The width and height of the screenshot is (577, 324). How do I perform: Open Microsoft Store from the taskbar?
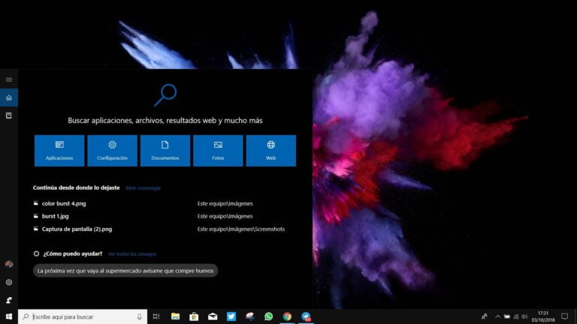[194, 316]
